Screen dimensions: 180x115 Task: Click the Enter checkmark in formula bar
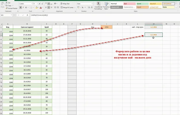point(23,15)
